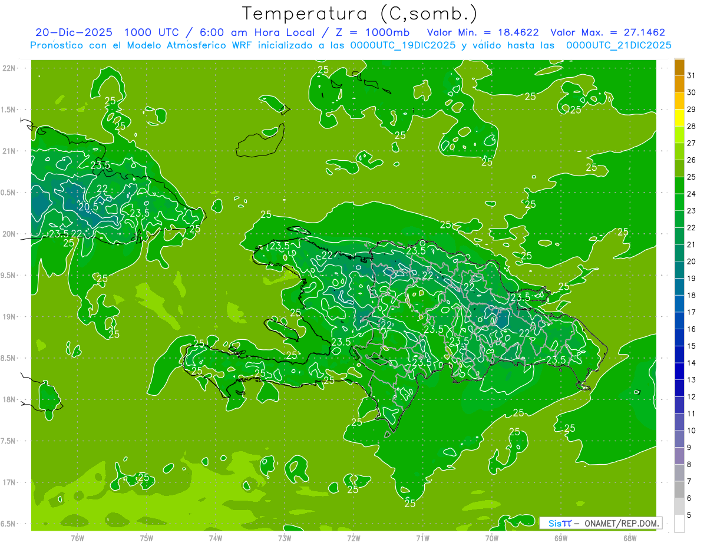
Task: Click the "17N" latitude axis label
Action: pyautogui.click(x=9, y=482)
